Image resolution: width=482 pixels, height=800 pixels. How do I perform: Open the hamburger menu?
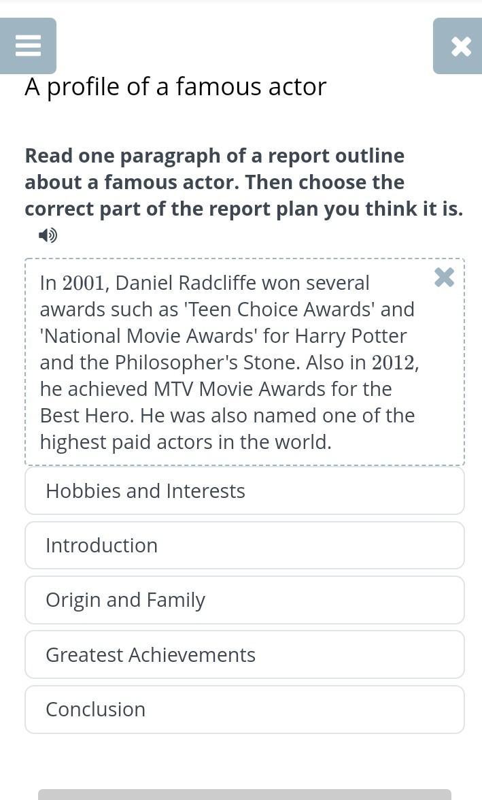tap(28, 46)
